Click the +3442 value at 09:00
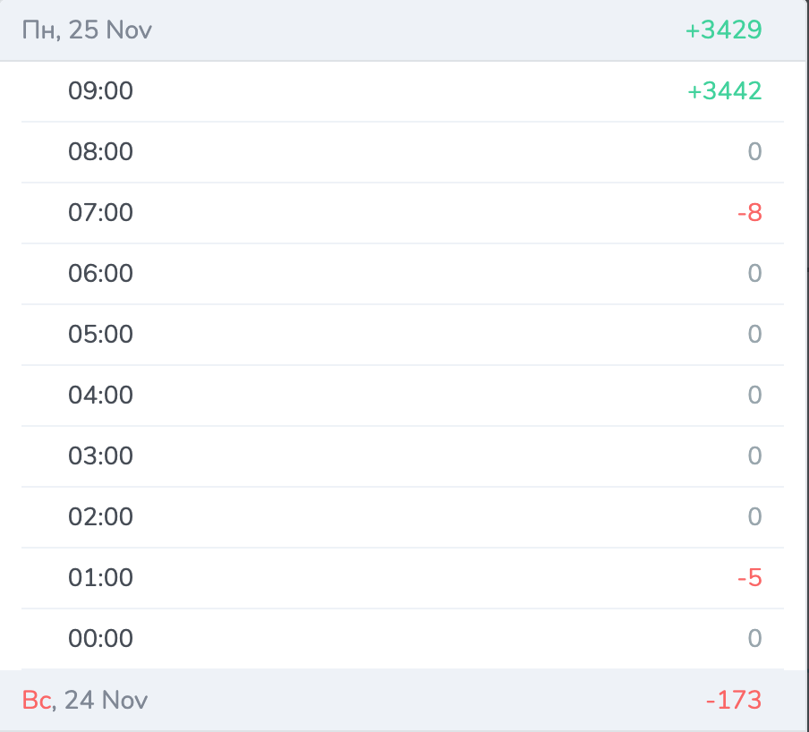 pyautogui.click(x=724, y=91)
